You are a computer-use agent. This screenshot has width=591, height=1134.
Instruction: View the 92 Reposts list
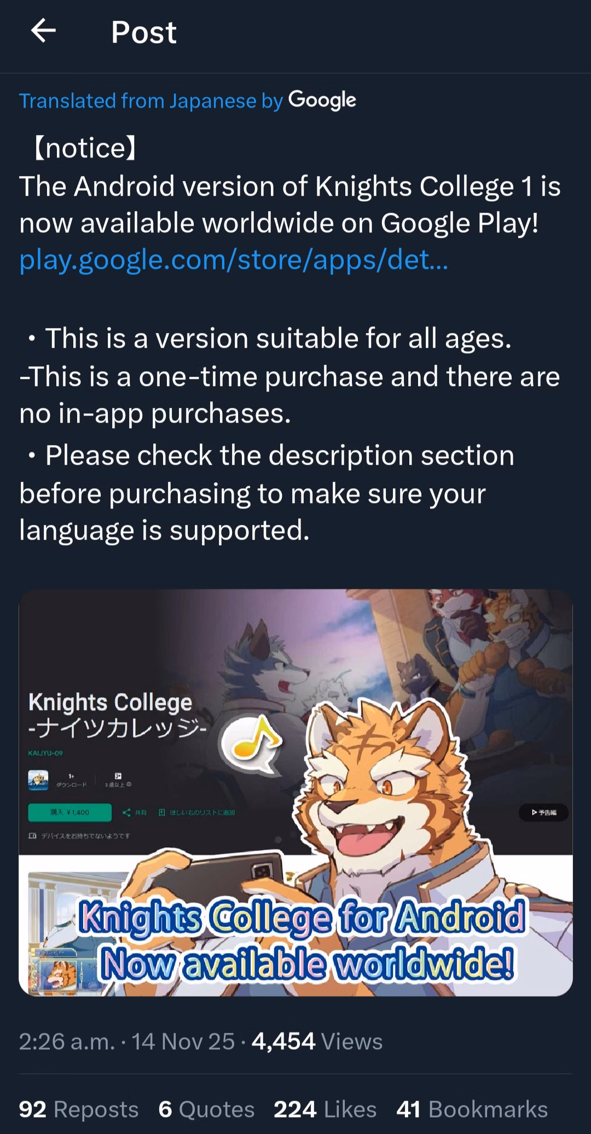78,1109
